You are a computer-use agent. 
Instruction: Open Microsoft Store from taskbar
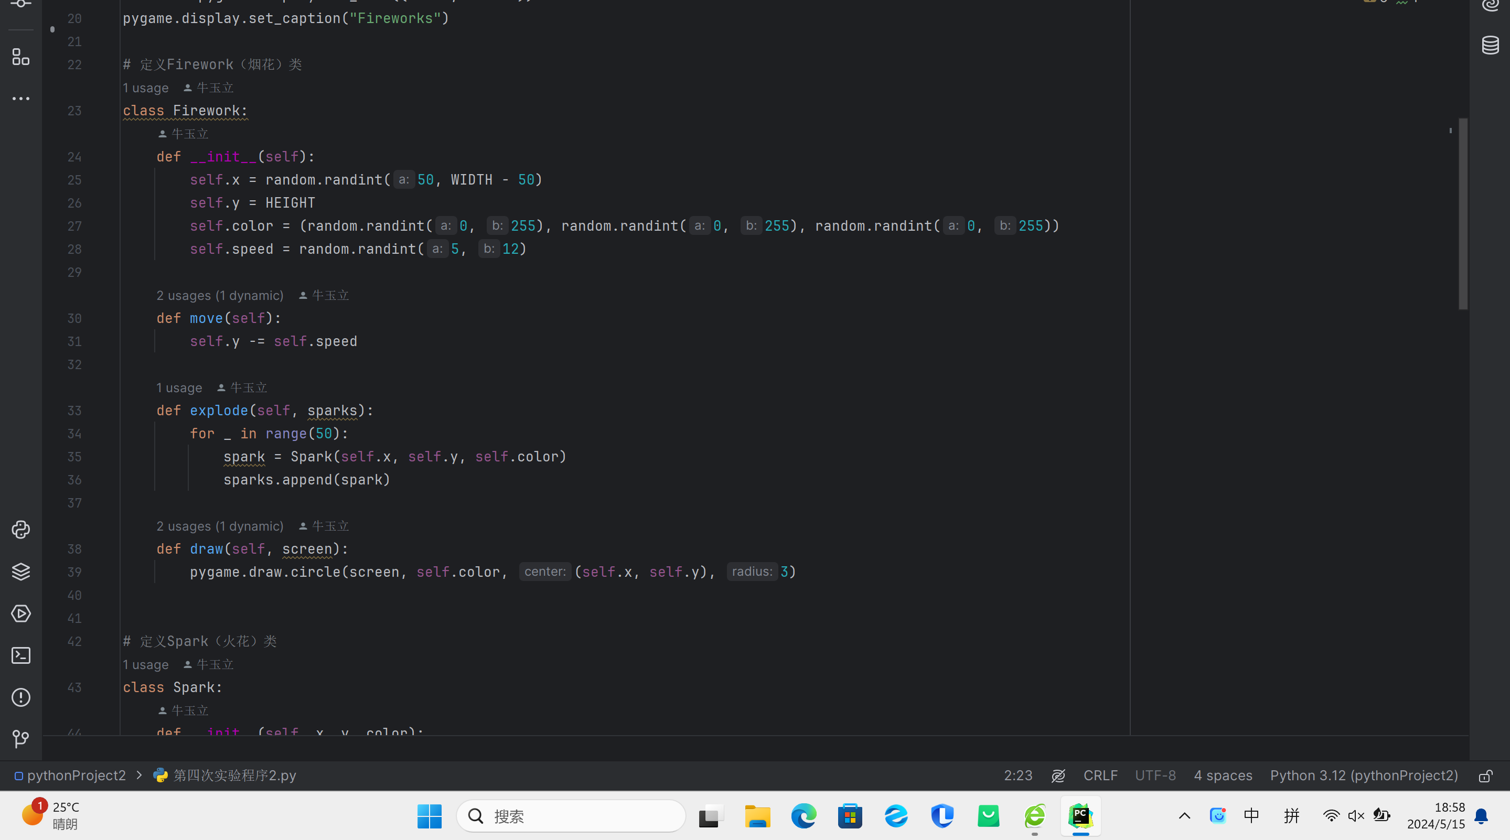[849, 816]
